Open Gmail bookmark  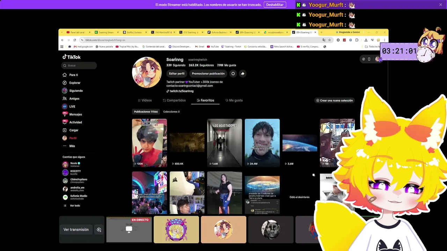coord(199,47)
